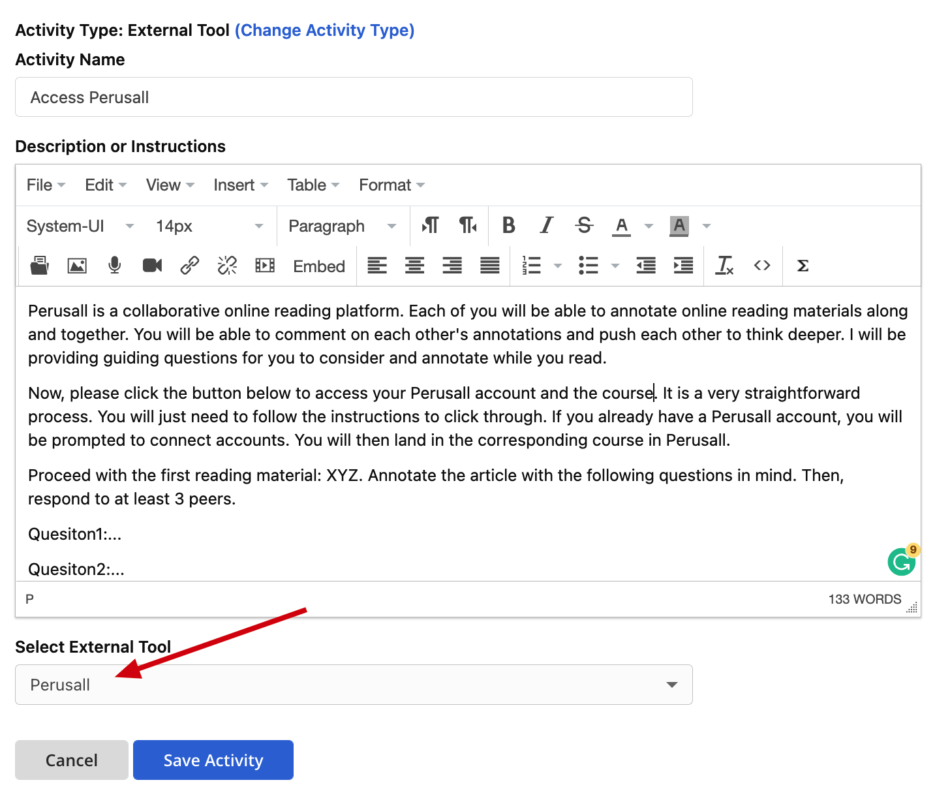
Task: Expand the background color picker arrow
Action: [x=706, y=226]
